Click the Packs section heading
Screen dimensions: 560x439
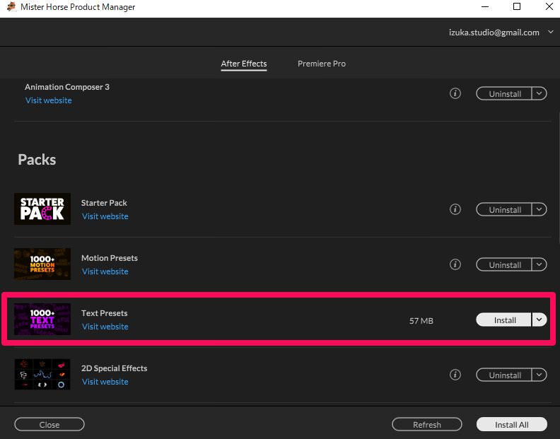click(37, 159)
